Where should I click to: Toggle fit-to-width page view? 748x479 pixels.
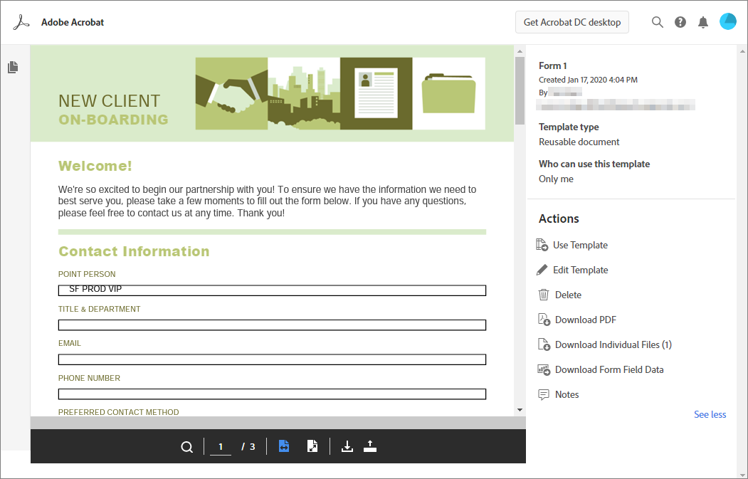point(284,446)
